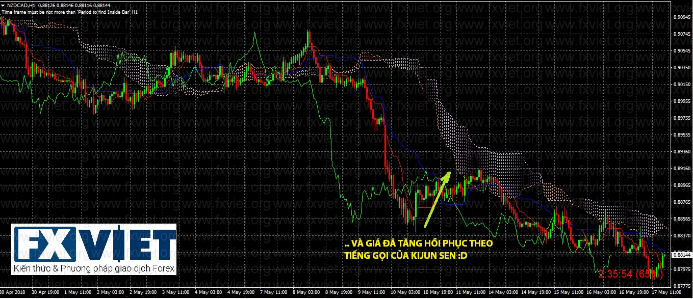This screenshot has height=299, width=693.
Task: Click the 0.89755 price scale label
Action: [x=681, y=118]
